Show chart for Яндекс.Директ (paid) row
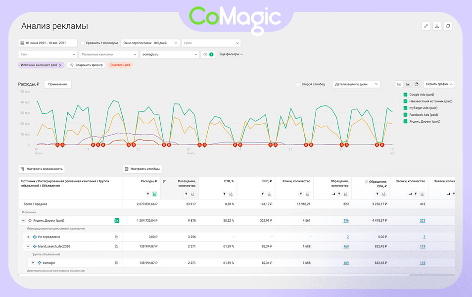This screenshot has height=297, width=472. coord(117,220)
